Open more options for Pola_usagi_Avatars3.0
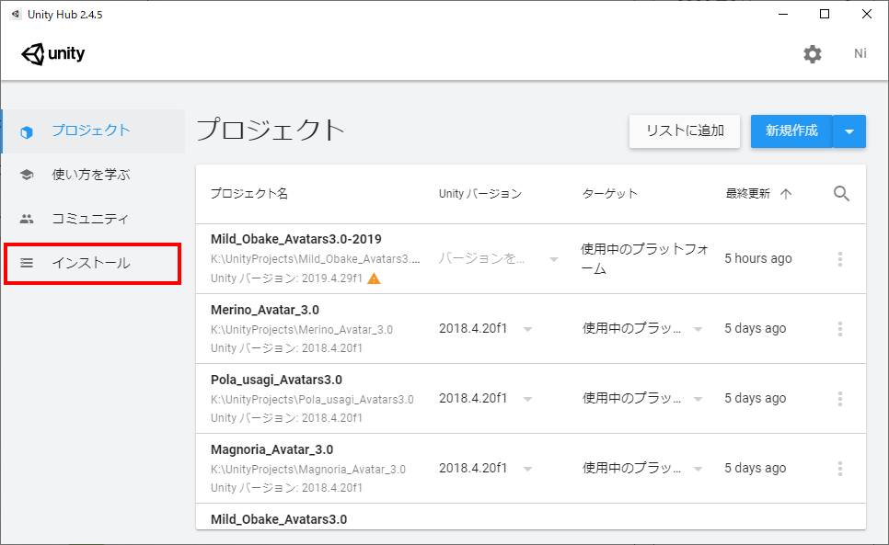The width and height of the screenshot is (889, 545). click(x=840, y=399)
